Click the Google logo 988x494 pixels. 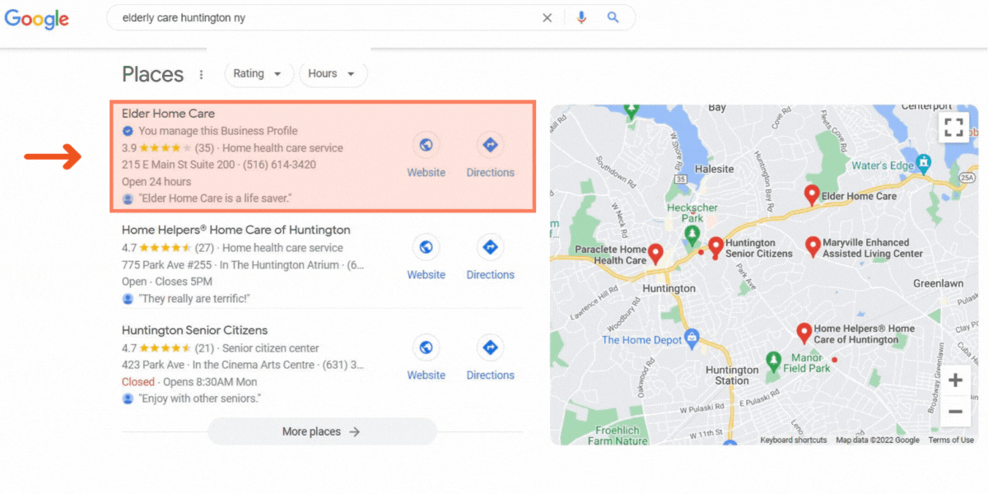point(36,18)
